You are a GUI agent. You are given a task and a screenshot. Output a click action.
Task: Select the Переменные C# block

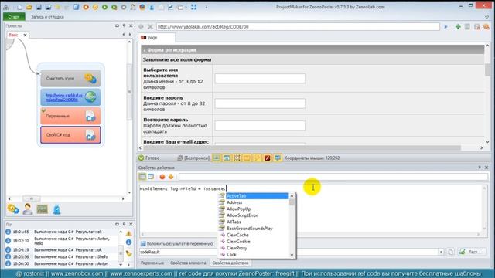point(70,116)
